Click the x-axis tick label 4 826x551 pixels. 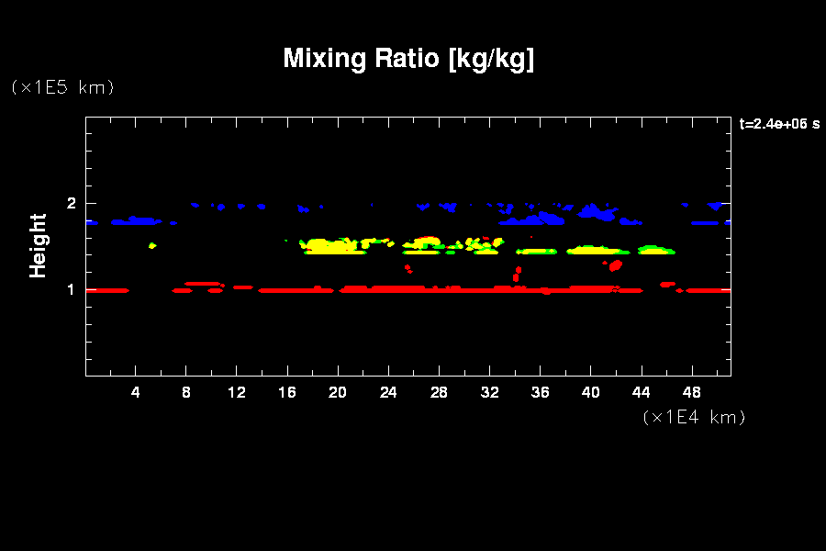coord(136,393)
